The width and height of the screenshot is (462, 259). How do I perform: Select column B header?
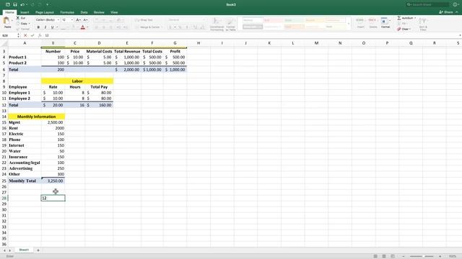coord(53,43)
